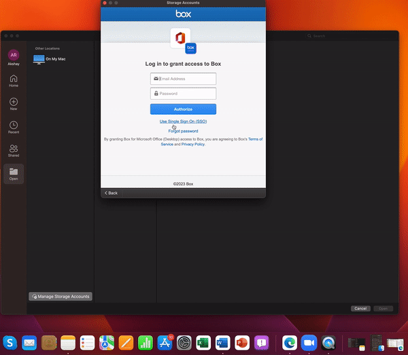Viewport: 408px width, 355px height.
Task: Open the Shared files section
Action: pyautogui.click(x=14, y=150)
